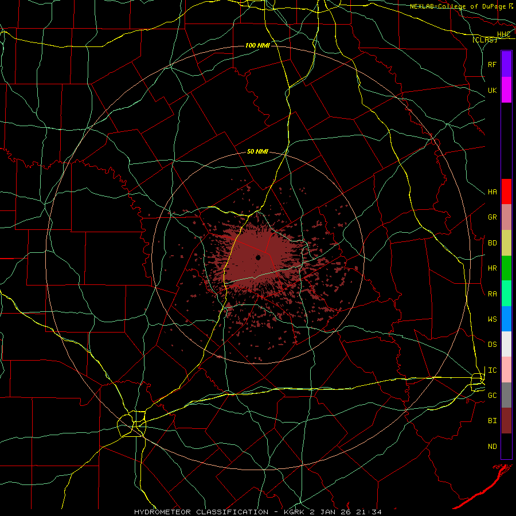516x516 pixels.
Task: Click the BD yellow legend color block
Action: coord(506,243)
